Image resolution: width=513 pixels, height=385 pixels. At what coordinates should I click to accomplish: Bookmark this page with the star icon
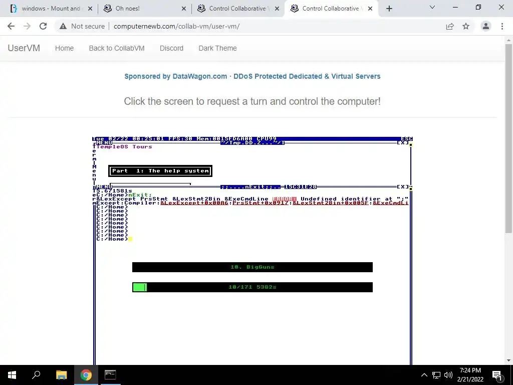coord(466,26)
